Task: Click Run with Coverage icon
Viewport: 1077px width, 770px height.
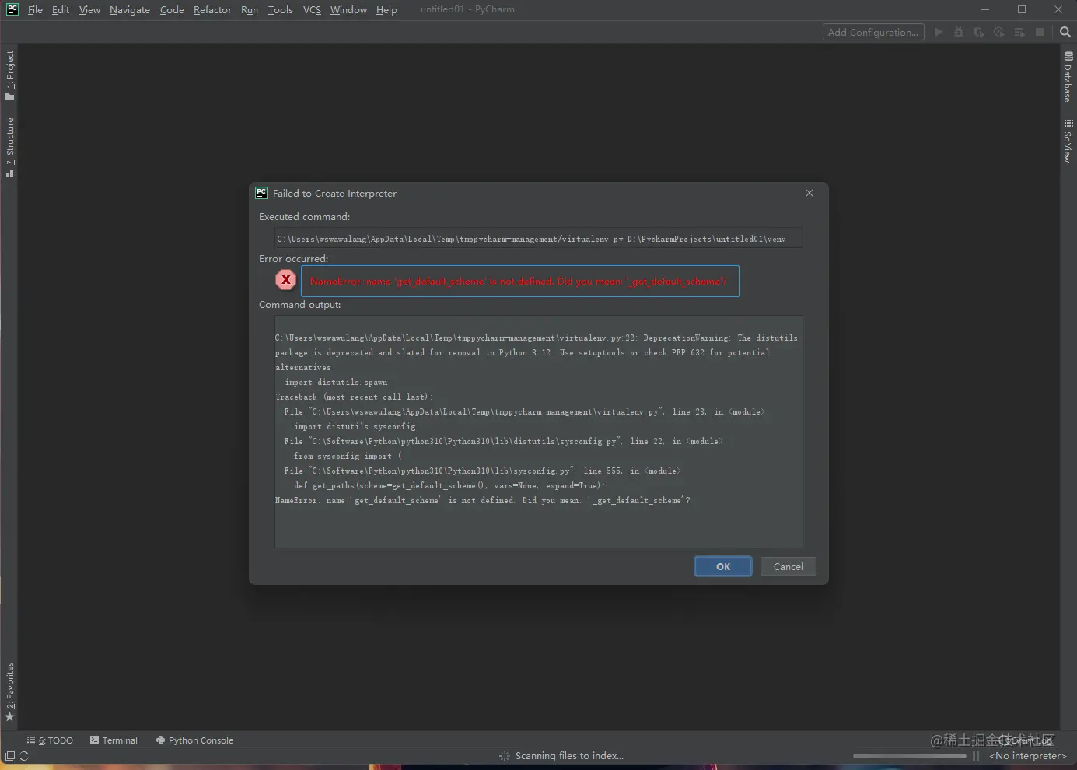Action: 979,32
